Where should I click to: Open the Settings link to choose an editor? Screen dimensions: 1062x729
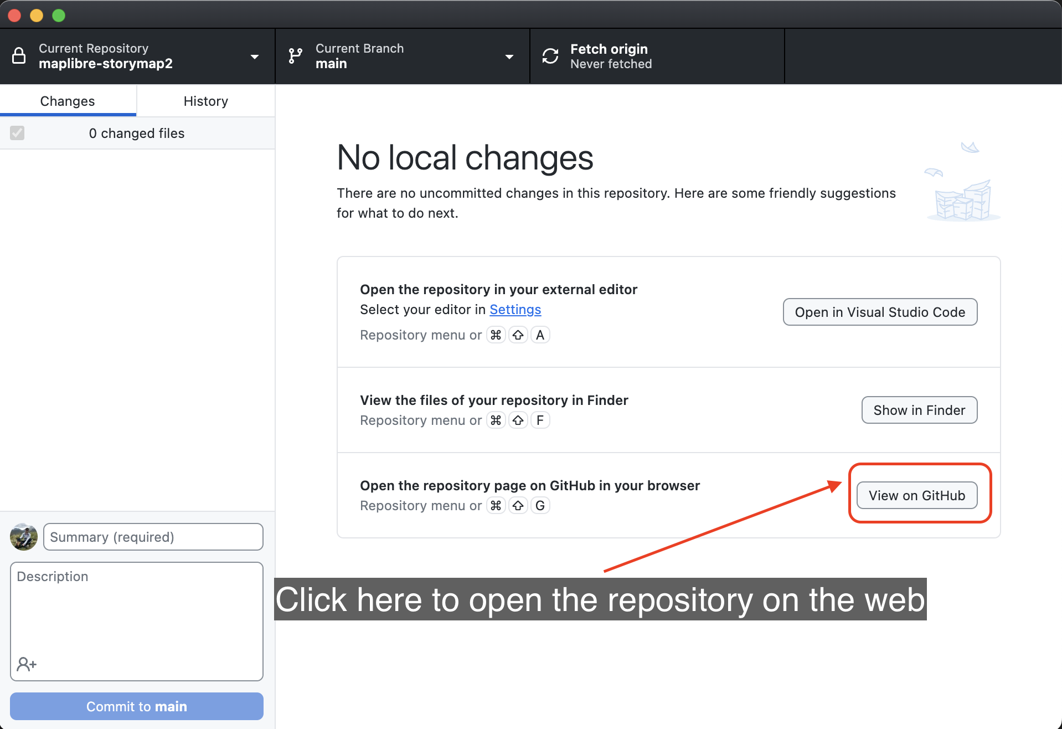[514, 310]
